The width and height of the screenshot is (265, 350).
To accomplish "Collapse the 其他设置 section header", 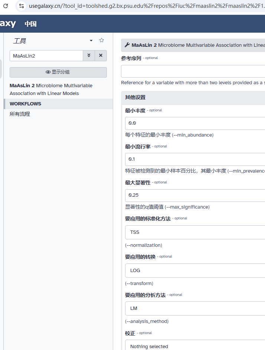I will (193, 97).
